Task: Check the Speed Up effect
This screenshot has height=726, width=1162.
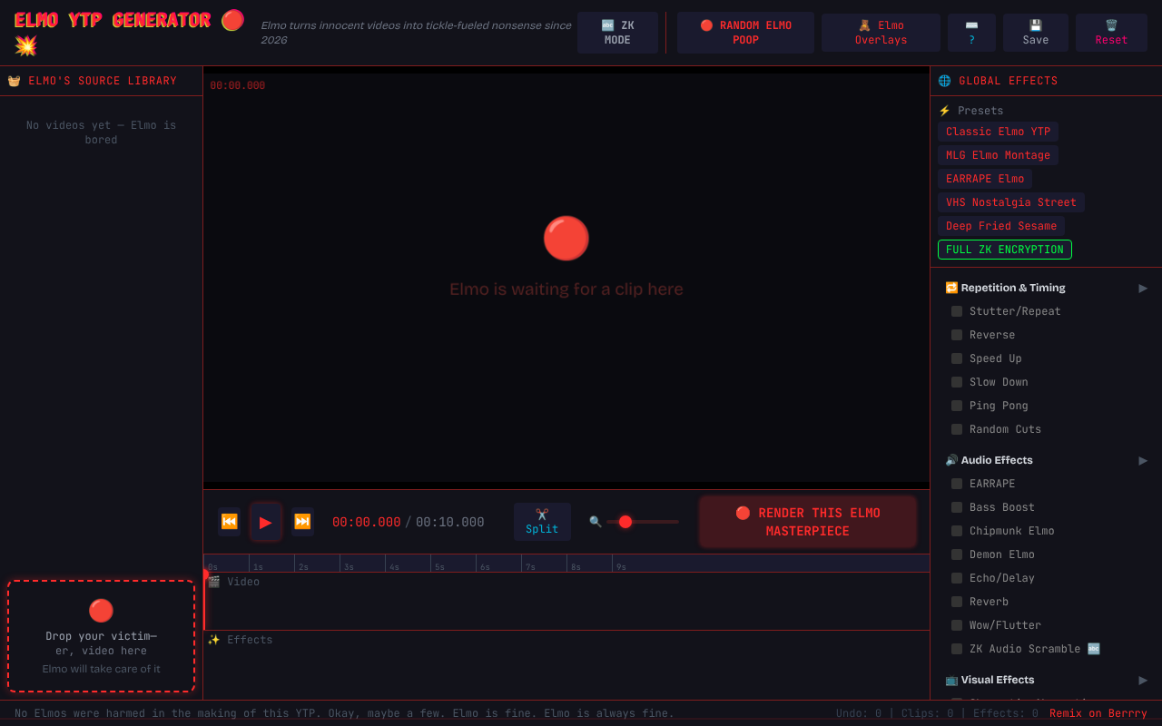Action: pos(957,358)
